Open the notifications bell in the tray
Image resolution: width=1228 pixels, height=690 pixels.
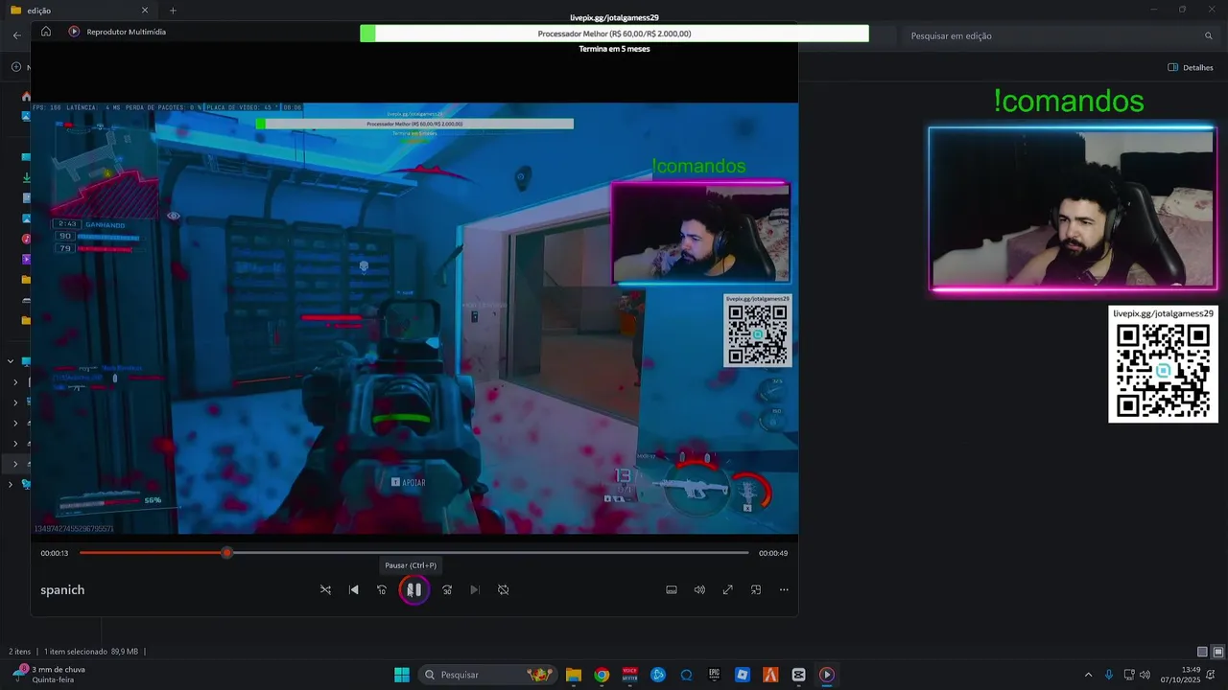1211,675
